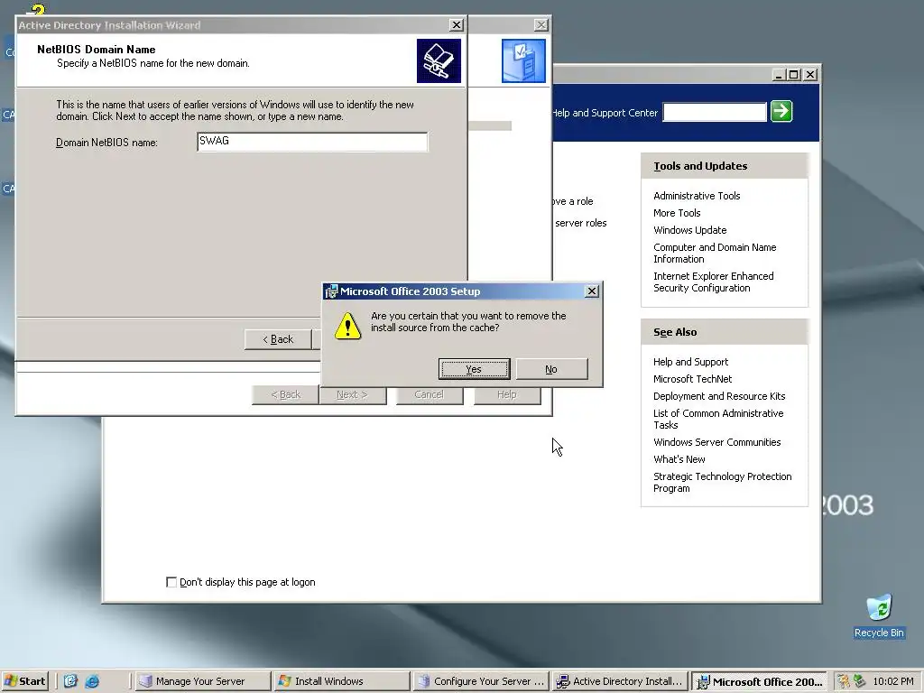Open List of Common Administrative Tasks link

coord(718,419)
